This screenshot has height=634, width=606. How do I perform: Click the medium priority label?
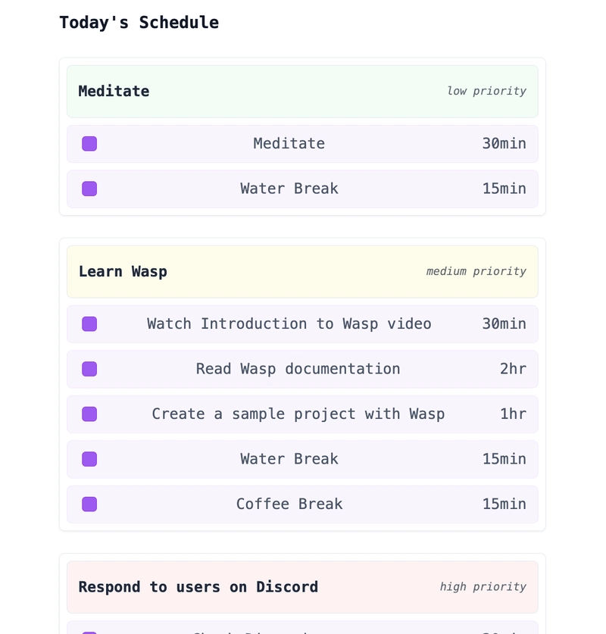point(476,272)
